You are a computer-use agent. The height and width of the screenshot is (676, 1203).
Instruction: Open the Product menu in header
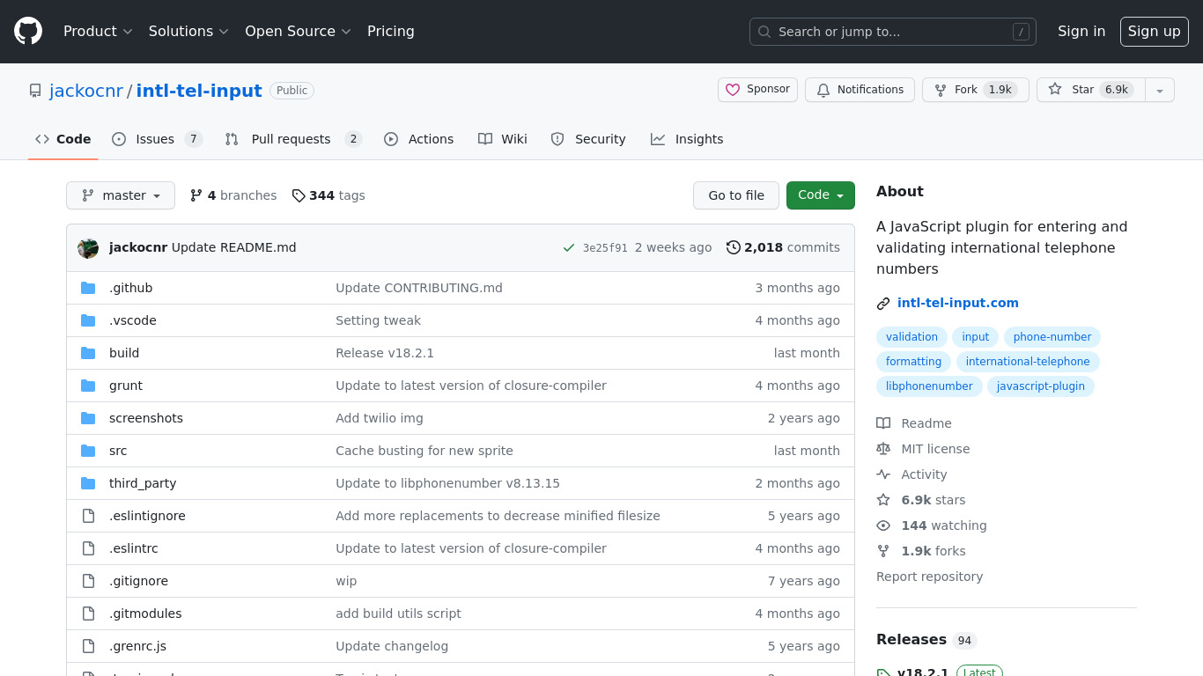(x=98, y=32)
